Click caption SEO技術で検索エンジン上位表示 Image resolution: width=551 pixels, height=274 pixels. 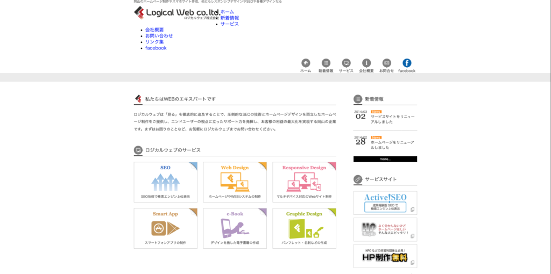166,197
